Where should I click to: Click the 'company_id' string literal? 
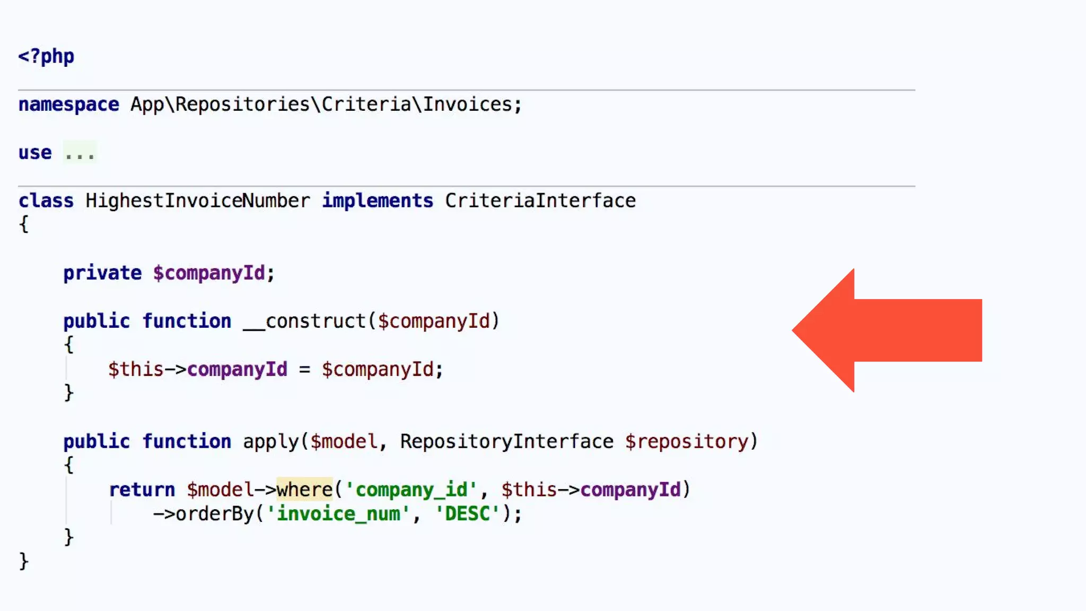pos(410,490)
